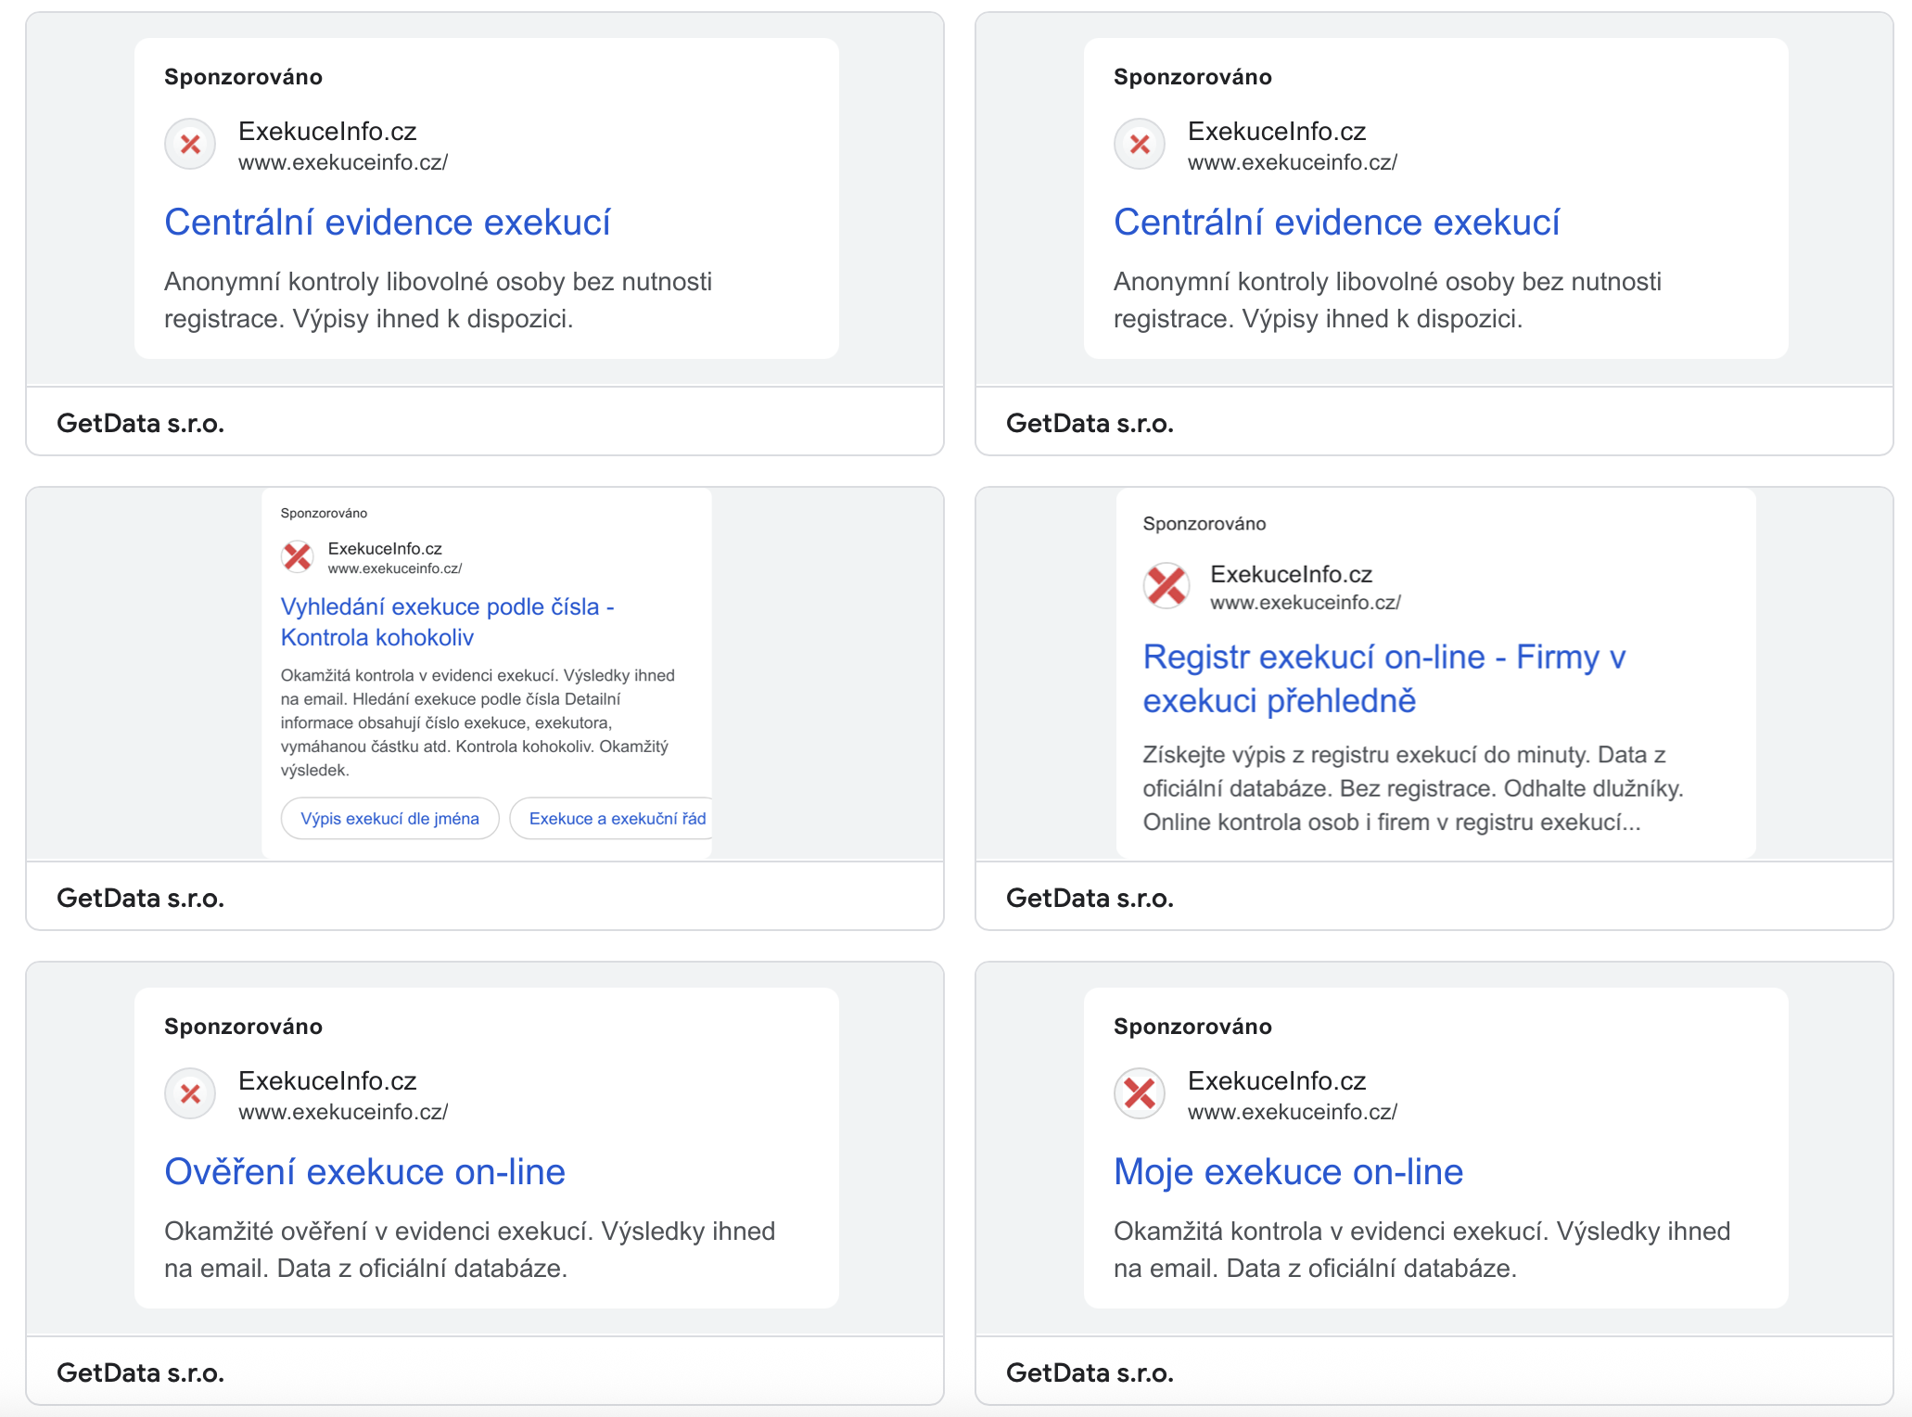Click the red X favicon in Ověření exekuce ad
Viewport: 1912px width, 1417px height.
[x=190, y=1094]
